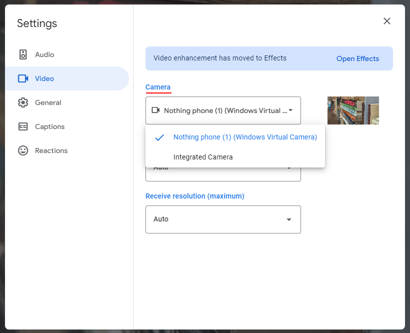Open the Audio settings tab
The width and height of the screenshot is (410, 333).
click(x=67, y=54)
